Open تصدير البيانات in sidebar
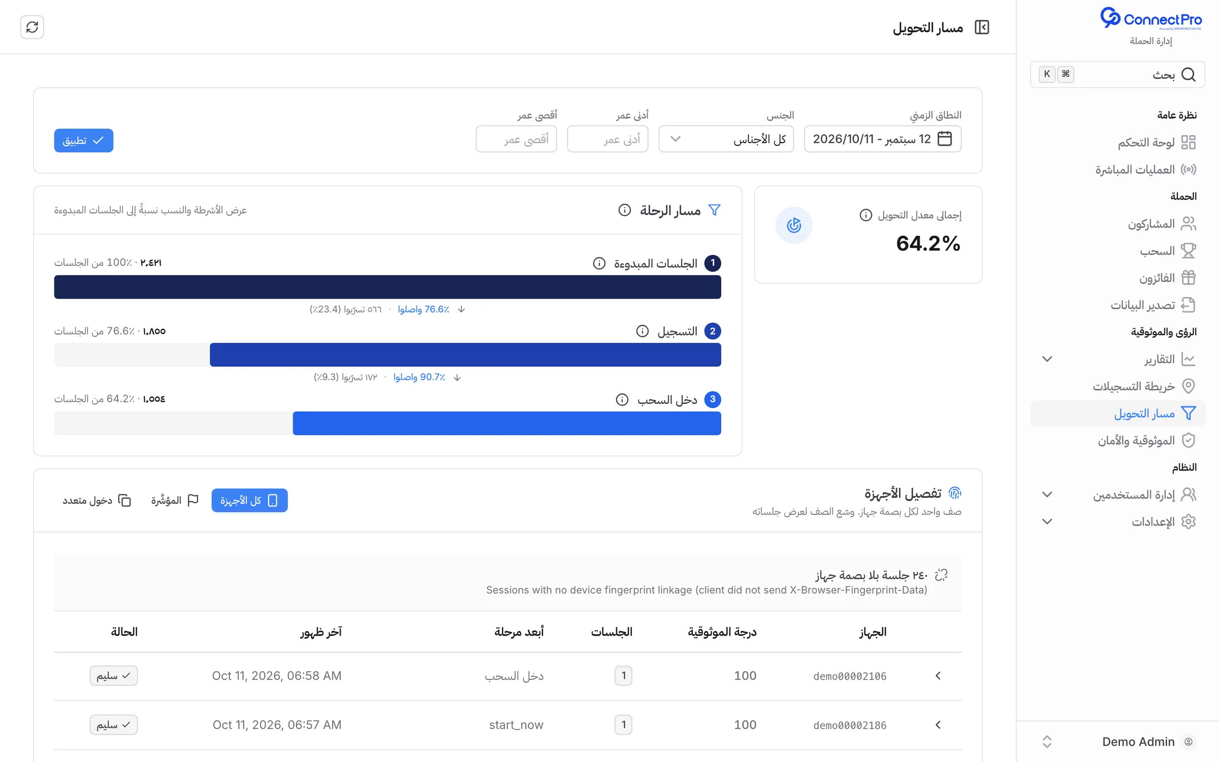The height and width of the screenshot is (762, 1219). [x=1117, y=305]
